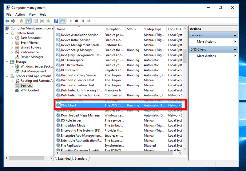Click the Stop Service toolbar icon

tap(77, 21)
